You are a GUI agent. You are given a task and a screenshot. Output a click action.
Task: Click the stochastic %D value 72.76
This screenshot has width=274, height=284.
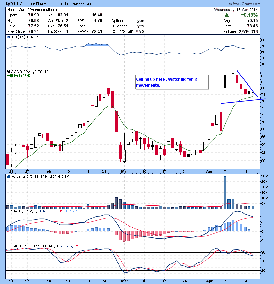(80, 246)
